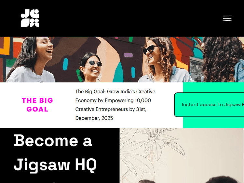Click laughing woman at left of banner
The height and width of the screenshot is (183, 244).
point(31,60)
